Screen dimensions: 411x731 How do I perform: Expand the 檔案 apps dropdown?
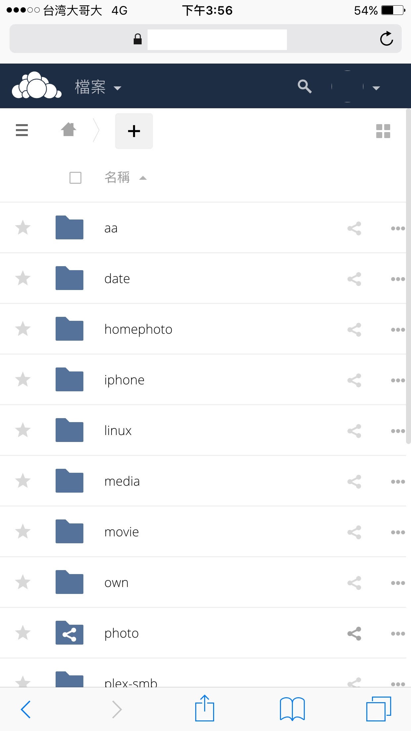tap(98, 87)
